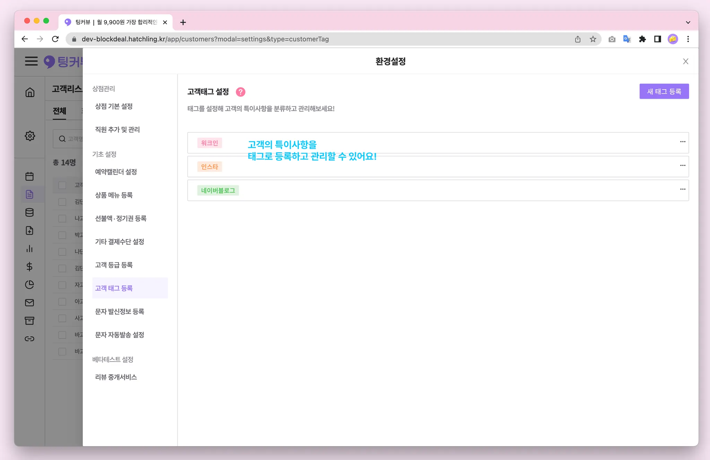
Task: Open the hamburger menu icon
Action: tap(31, 61)
